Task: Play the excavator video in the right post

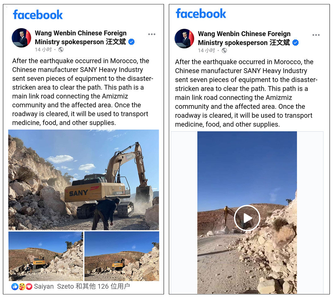Action: point(247,218)
